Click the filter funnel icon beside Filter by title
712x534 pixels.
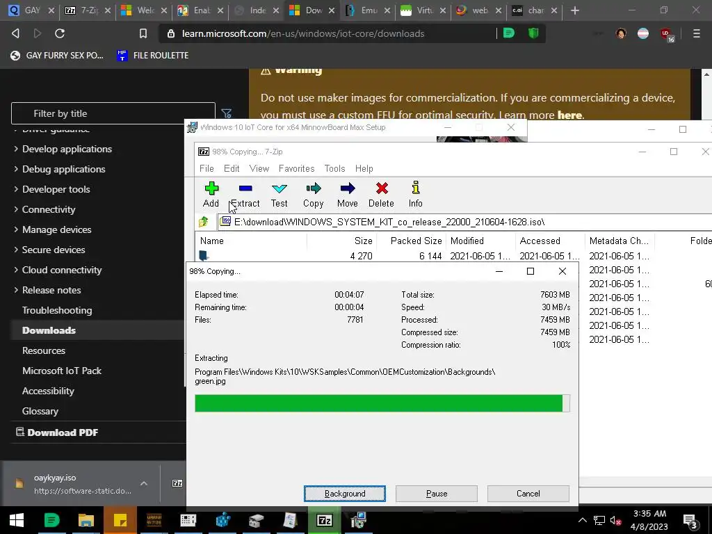[226, 113]
